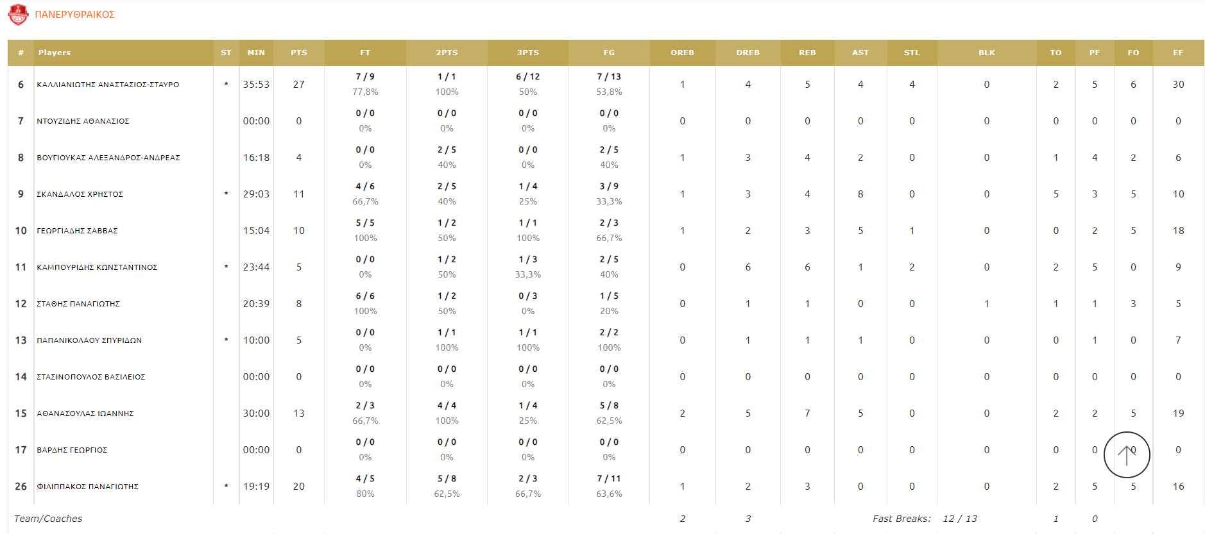Open player ΚΑΛΛΙΑΝΙΩΤΗΣ ΑΝΑΣΤΑΣΙΟΣ-ΣΤΑΥΡΟ
The image size is (1205, 534).
point(108,85)
